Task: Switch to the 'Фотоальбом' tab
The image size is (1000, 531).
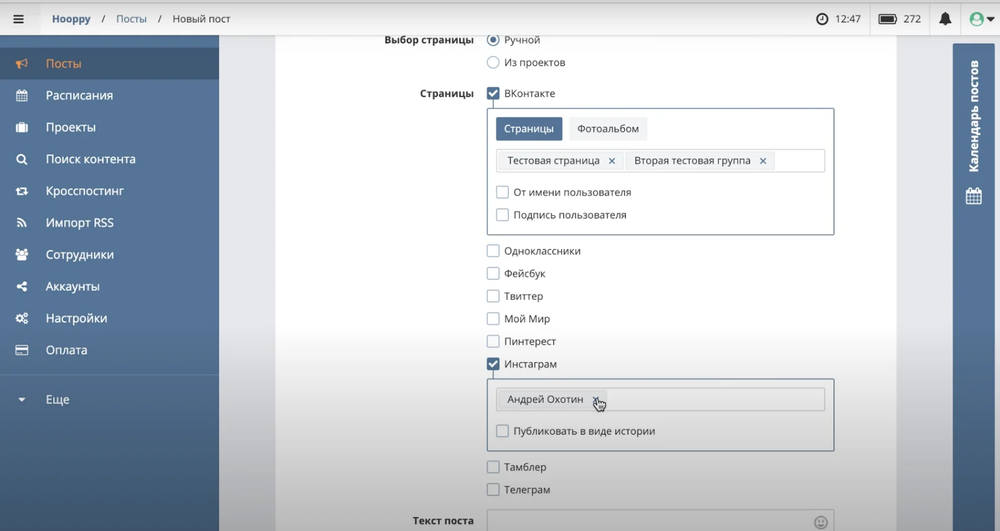Action: (x=607, y=129)
